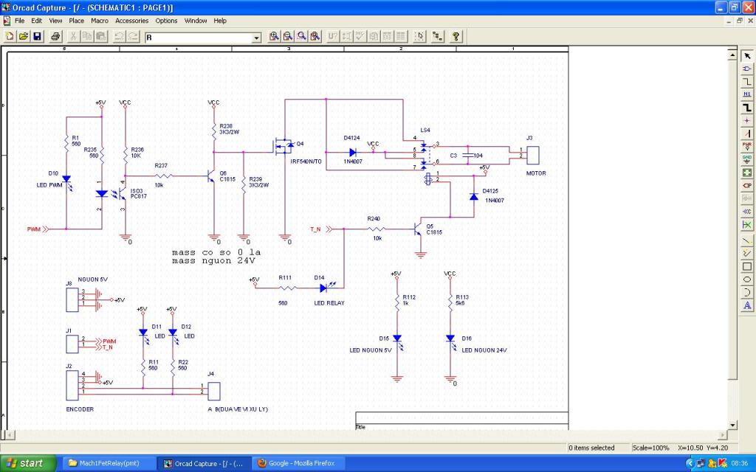This screenshot has width=756, height=472.
Task: Select the Place Part tool
Action: tap(747, 69)
